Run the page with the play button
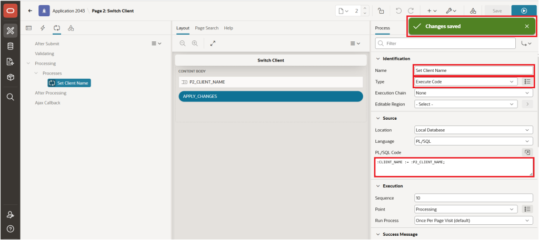 (x=524, y=11)
